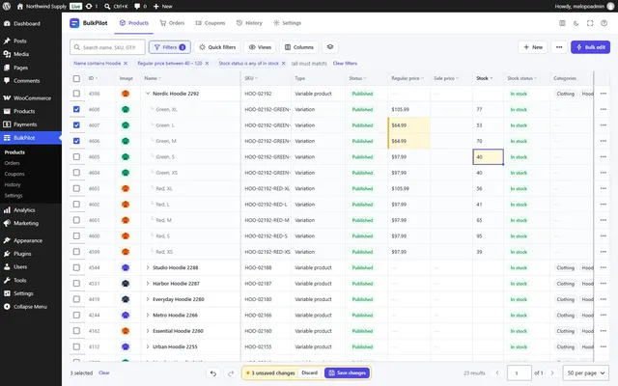Open Ctrl+K search in admin bar
The image size is (618, 386).
[116, 7]
